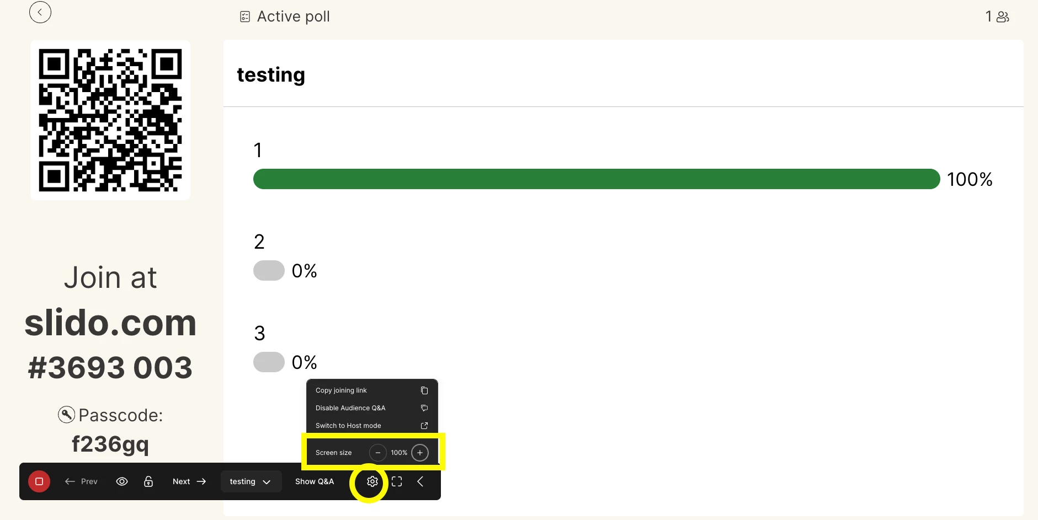This screenshot has width=1038, height=520.
Task: Collapse the control bar with chevron
Action: click(420, 481)
